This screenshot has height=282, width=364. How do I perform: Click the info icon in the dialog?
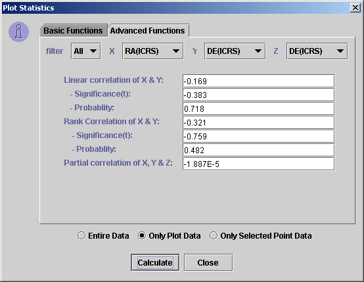(x=19, y=32)
